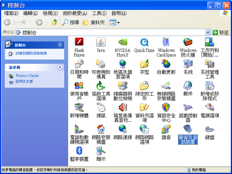Open the 編輯(E) menu
The width and height of the screenshot is (232, 174).
[x=30, y=13]
